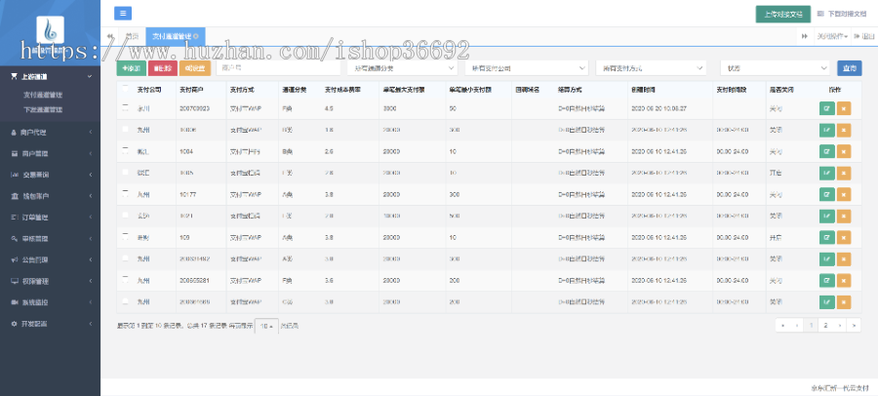The image size is (878, 396).
Task: Open the page size dropdown showing 10
Action: (x=265, y=325)
